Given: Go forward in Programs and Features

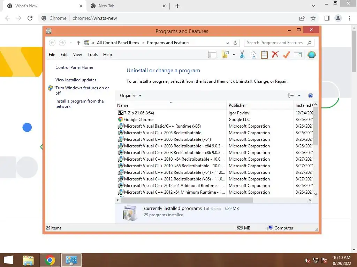Looking at the screenshot, I should [x=62, y=43].
